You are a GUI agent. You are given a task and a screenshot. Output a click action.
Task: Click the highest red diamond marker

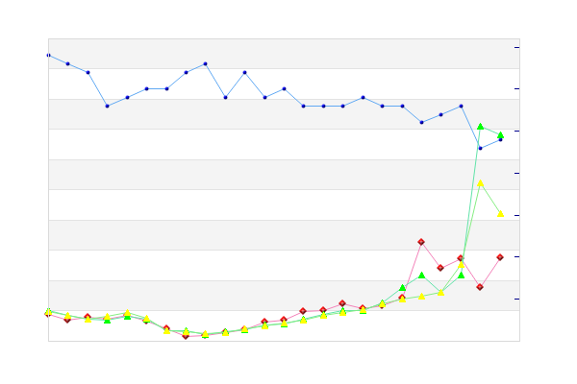[x=421, y=242]
